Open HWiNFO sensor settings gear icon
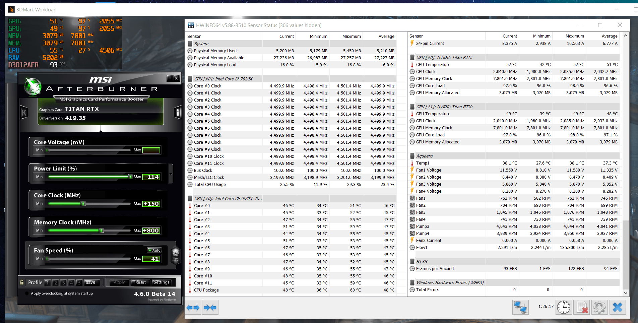The image size is (638, 323). click(x=599, y=307)
